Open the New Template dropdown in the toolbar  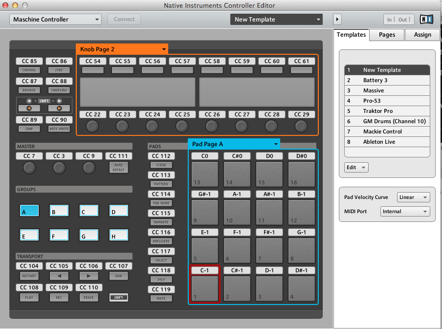click(x=276, y=20)
